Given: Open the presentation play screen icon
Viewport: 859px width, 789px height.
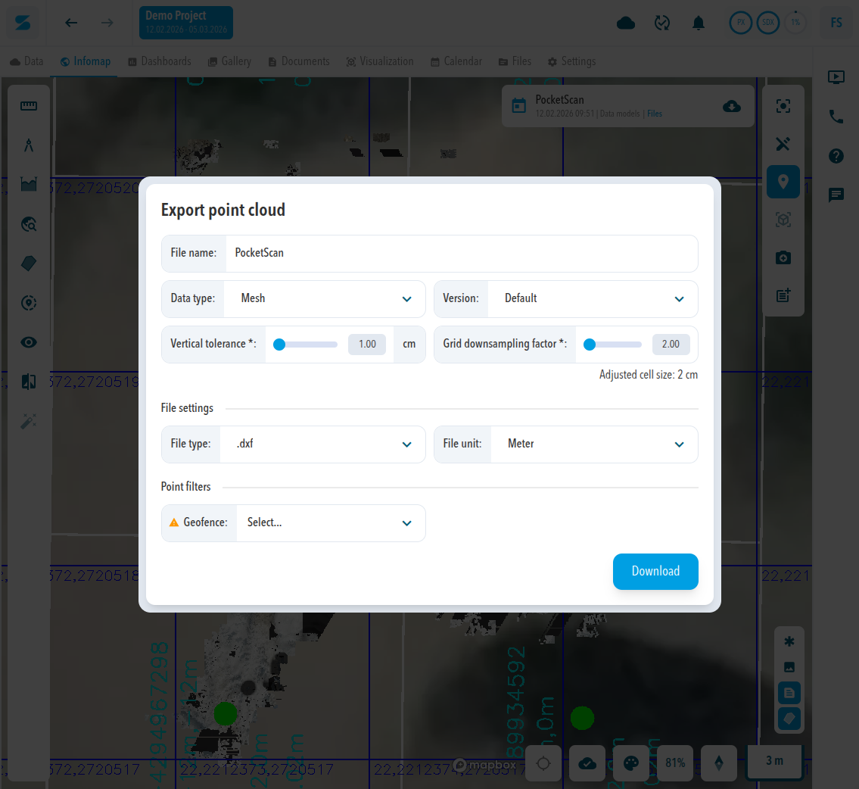Looking at the screenshot, I should (x=836, y=77).
